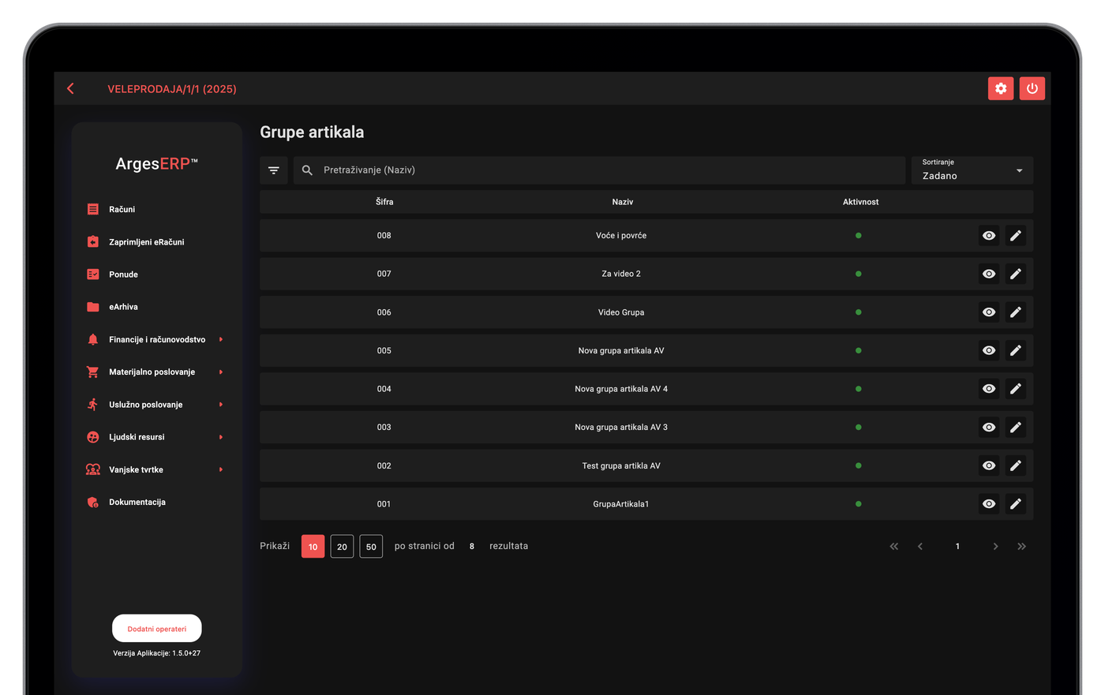Show 10 results per page
This screenshot has height=695, width=1105.
pos(313,547)
